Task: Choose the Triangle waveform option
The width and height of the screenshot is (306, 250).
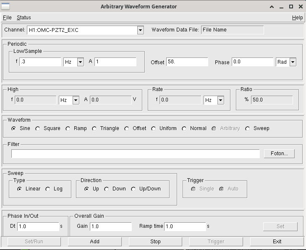Action: [94, 129]
